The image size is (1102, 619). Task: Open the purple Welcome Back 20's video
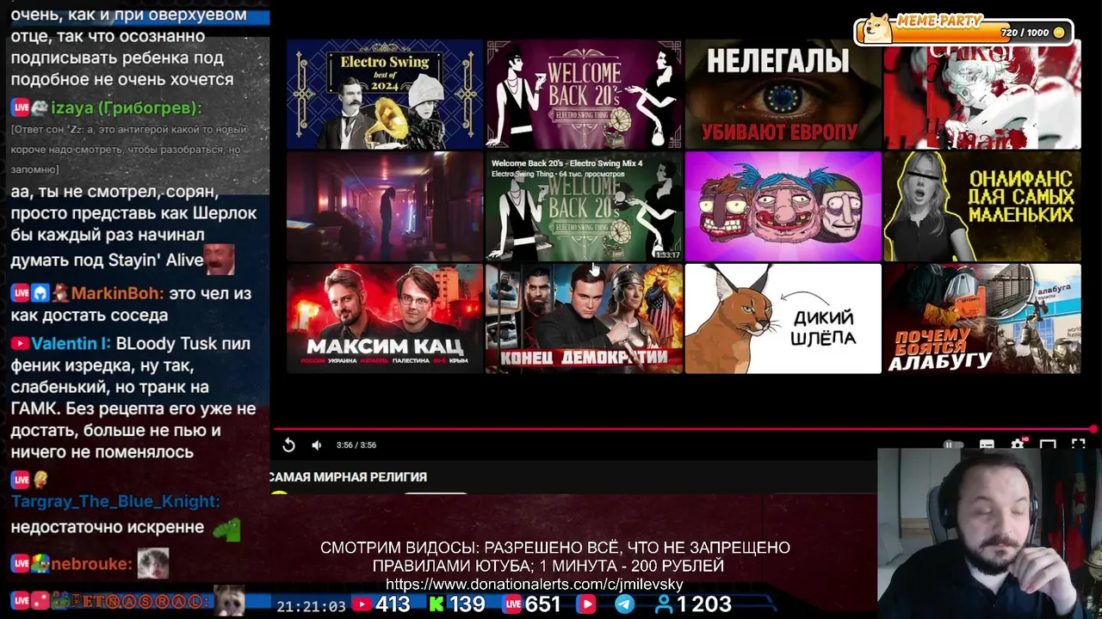tap(584, 95)
